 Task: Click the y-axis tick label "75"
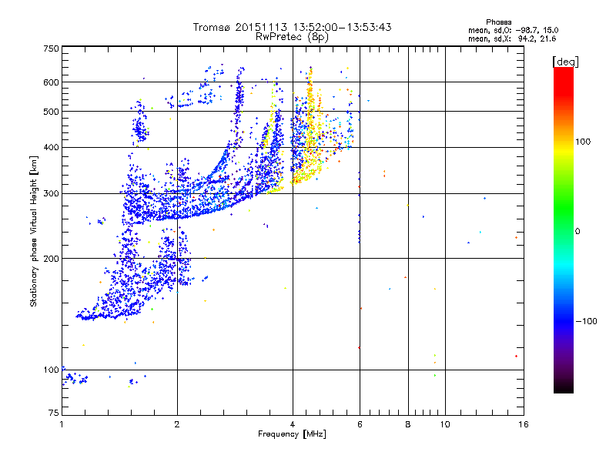coord(54,413)
